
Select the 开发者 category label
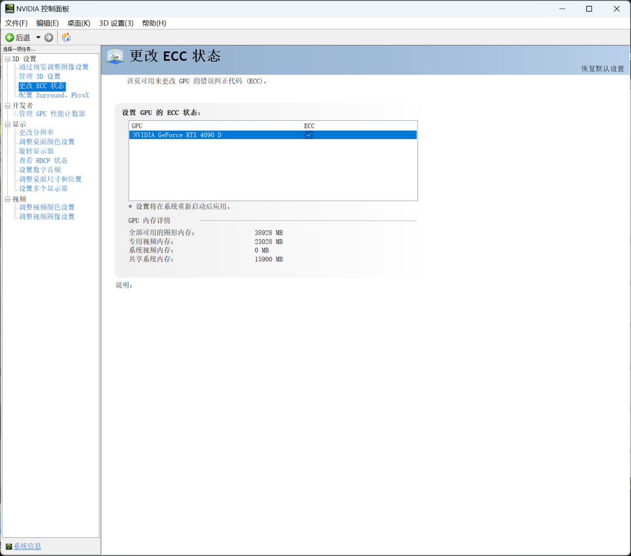click(x=23, y=105)
